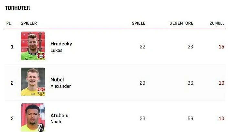Image resolution: width=236 pixels, height=132 pixels.
Task: Click rank number 2 in the table
Action: tap(12, 83)
